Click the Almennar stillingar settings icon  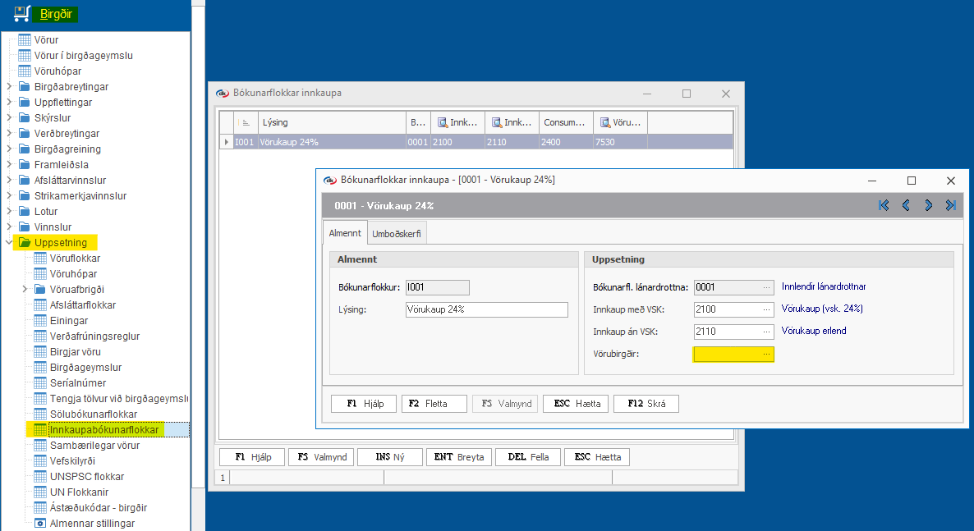pos(40,524)
